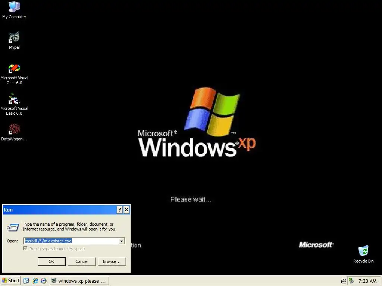Open the My Computer desktop icon
Viewport: 382px width, 286px height.
point(14,10)
